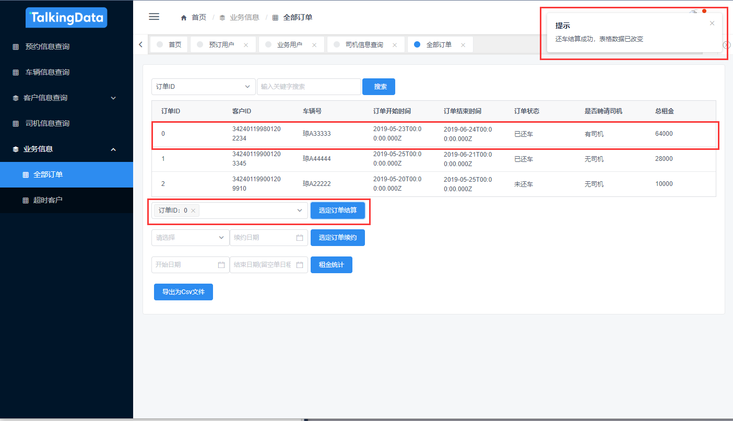Image resolution: width=733 pixels, height=421 pixels.
Task: Click the 租金统计 button
Action: pos(332,265)
